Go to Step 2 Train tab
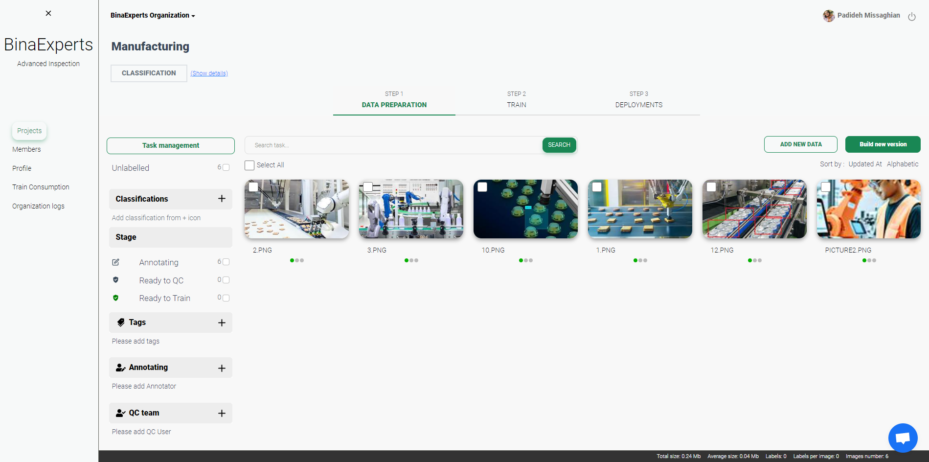The width and height of the screenshot is (929, 462). click(x=517, y=100)
